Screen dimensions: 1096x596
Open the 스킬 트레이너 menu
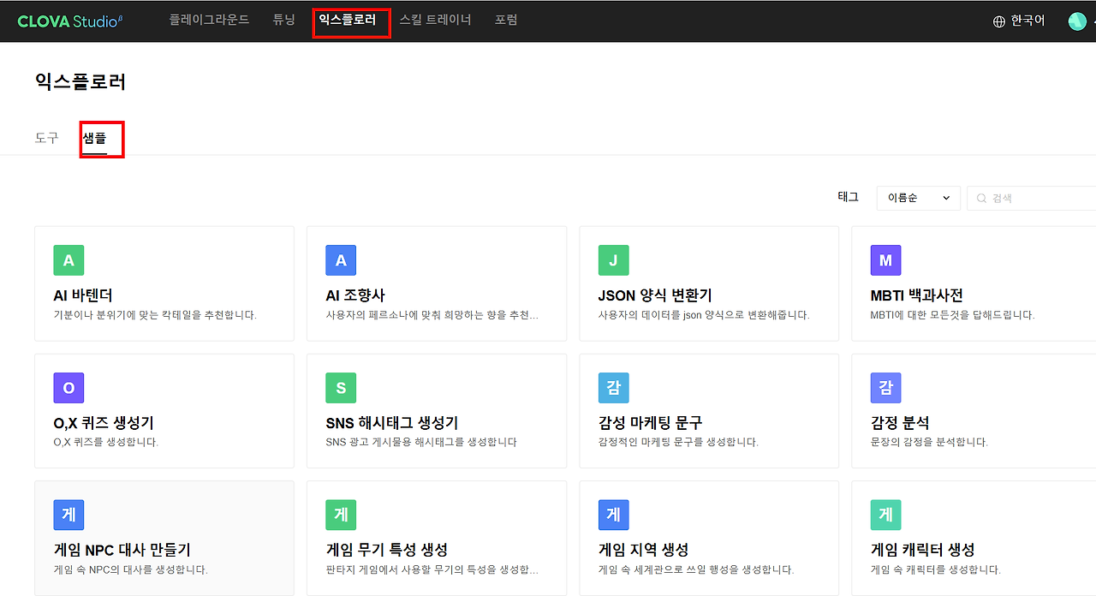coord(435,20)
